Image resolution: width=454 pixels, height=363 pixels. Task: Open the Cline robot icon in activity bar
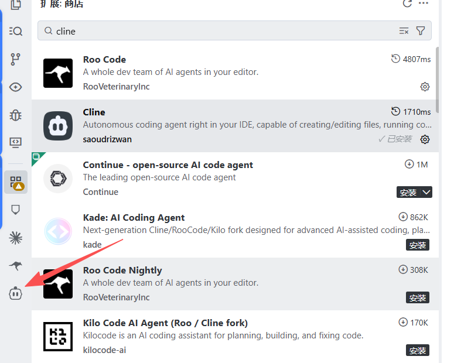[x=16, y=293]
